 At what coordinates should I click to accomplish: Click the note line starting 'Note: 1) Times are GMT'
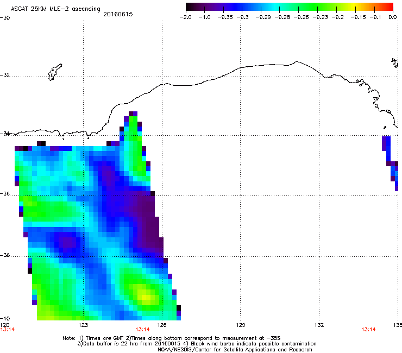[171, 338]
